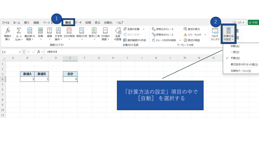The height and width of the screenshot is (146, 259).
Task: Click the 共有 share button
Action: click(253, 23)
